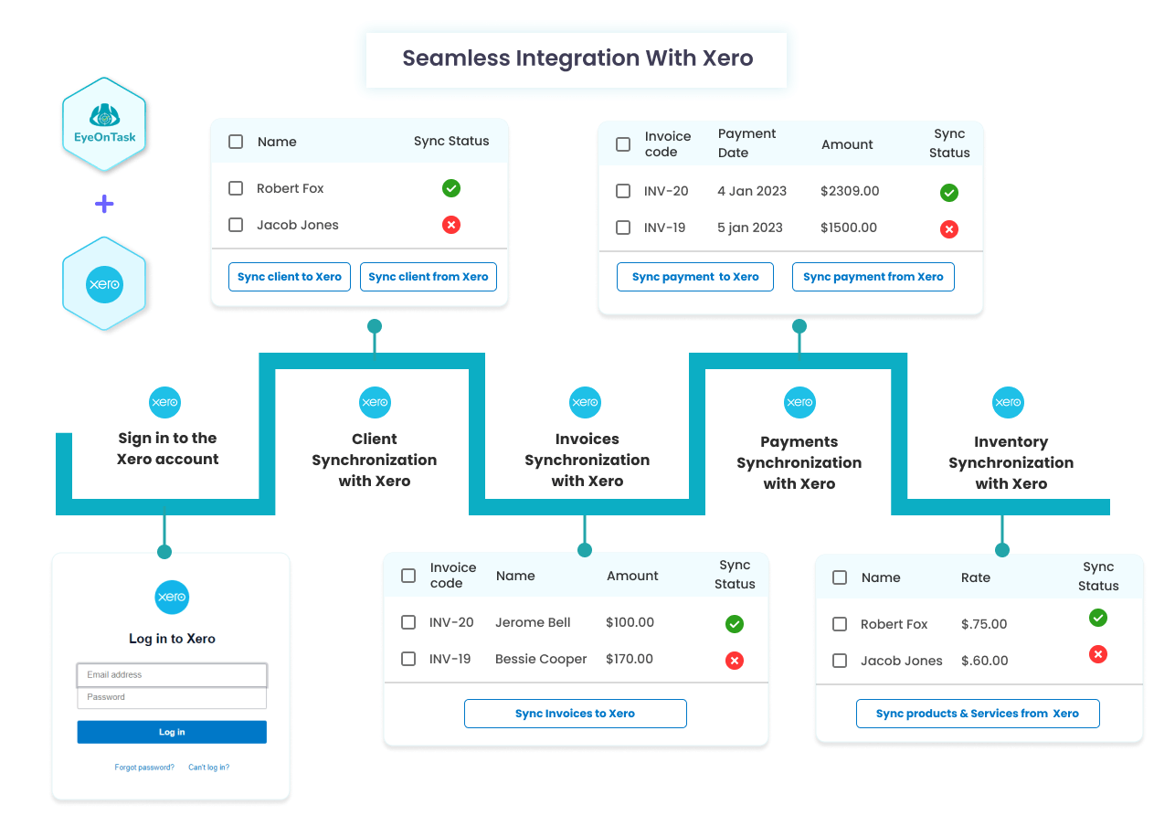This screenshot has height=826, width=1175.
Task: Tick checkbox for Jacob Jones $.60.00 item
Action: point(840,661)
